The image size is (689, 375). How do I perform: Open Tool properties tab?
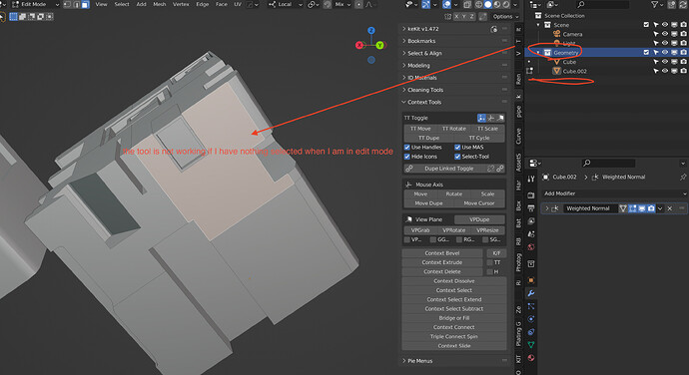coord(531,180)
